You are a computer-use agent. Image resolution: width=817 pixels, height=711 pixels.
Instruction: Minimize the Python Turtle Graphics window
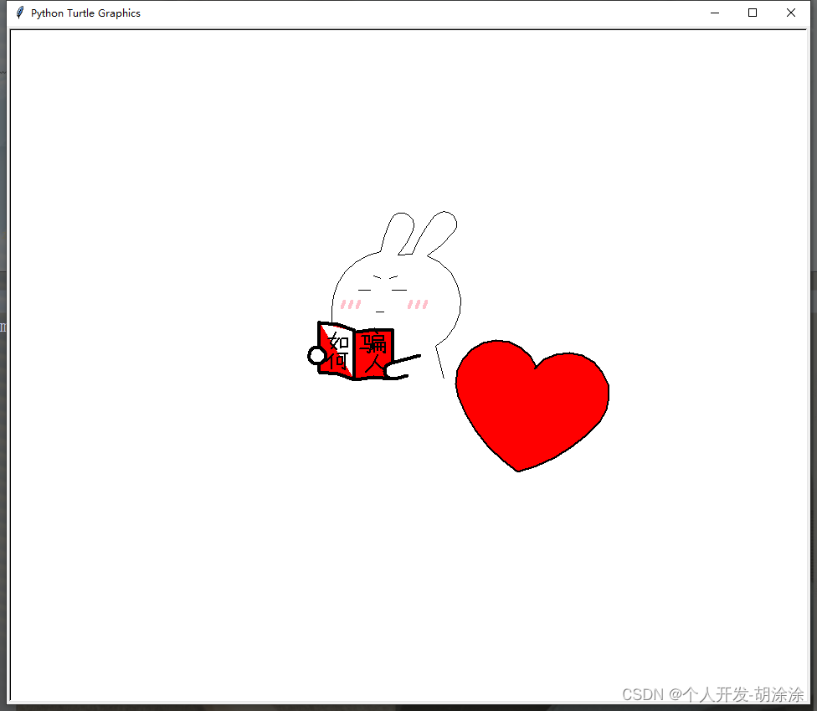click(714, 13)
